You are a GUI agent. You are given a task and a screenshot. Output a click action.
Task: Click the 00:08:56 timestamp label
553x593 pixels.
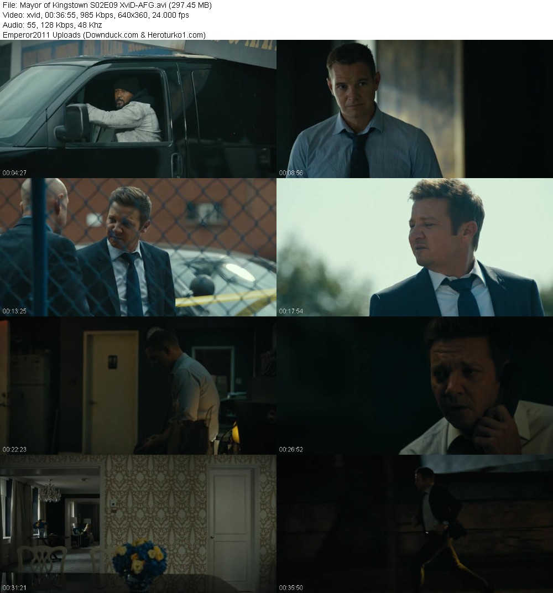point(291,173)
